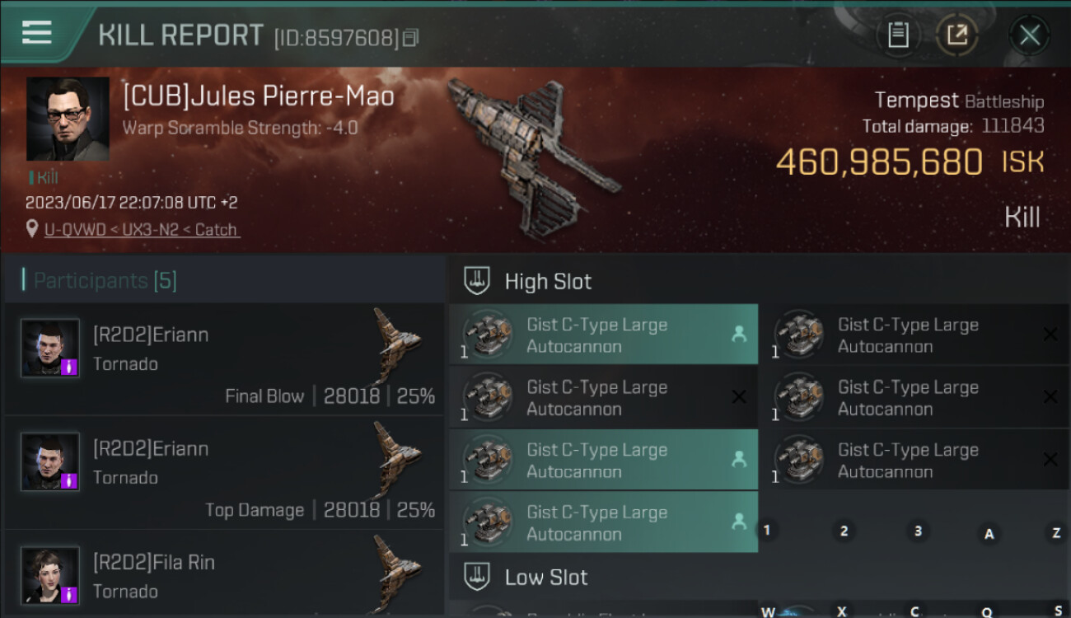
Task: Open the Eriann participant entry marked Top Damage
Action: pos(224,473)
